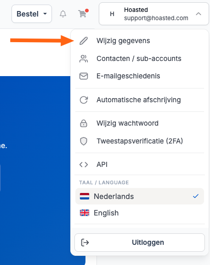Click the people icon for Contacten
210x265 pixels.
[x=84, y=59]
